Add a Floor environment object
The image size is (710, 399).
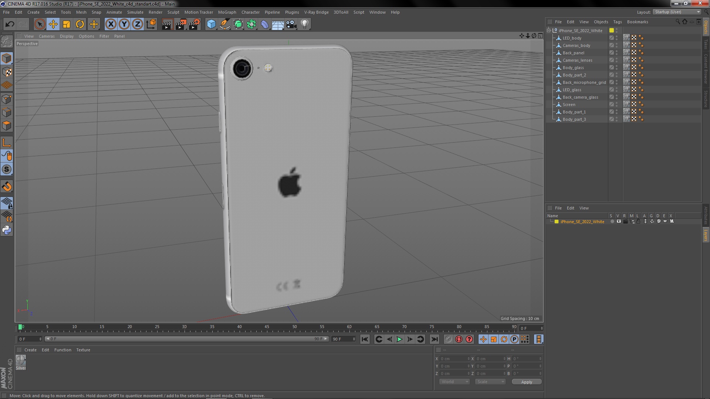(278, 24)
